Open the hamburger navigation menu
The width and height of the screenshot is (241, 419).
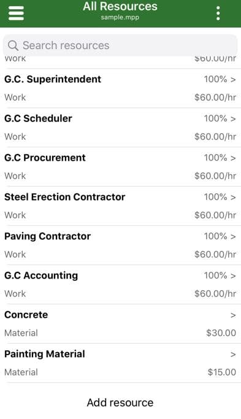[16, 13]
